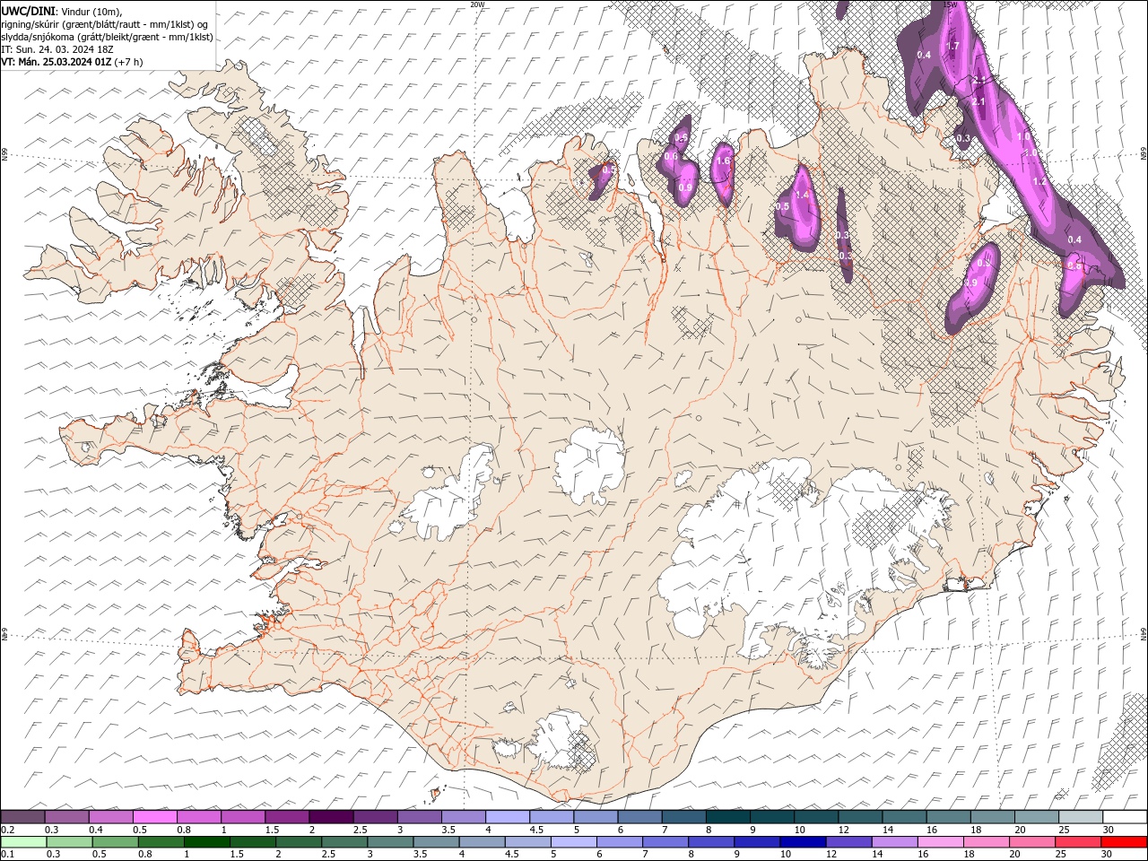Pick white swatch after 30 in the top row
Screen dimensions: 1148x861
point(1125,817)
